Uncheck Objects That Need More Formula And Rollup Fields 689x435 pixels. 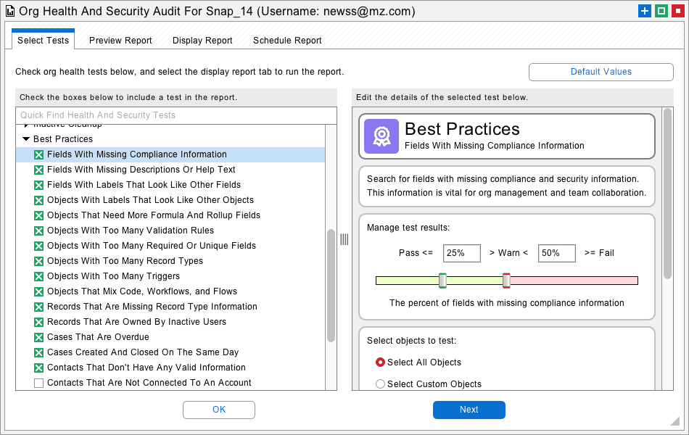coord(38,216)
